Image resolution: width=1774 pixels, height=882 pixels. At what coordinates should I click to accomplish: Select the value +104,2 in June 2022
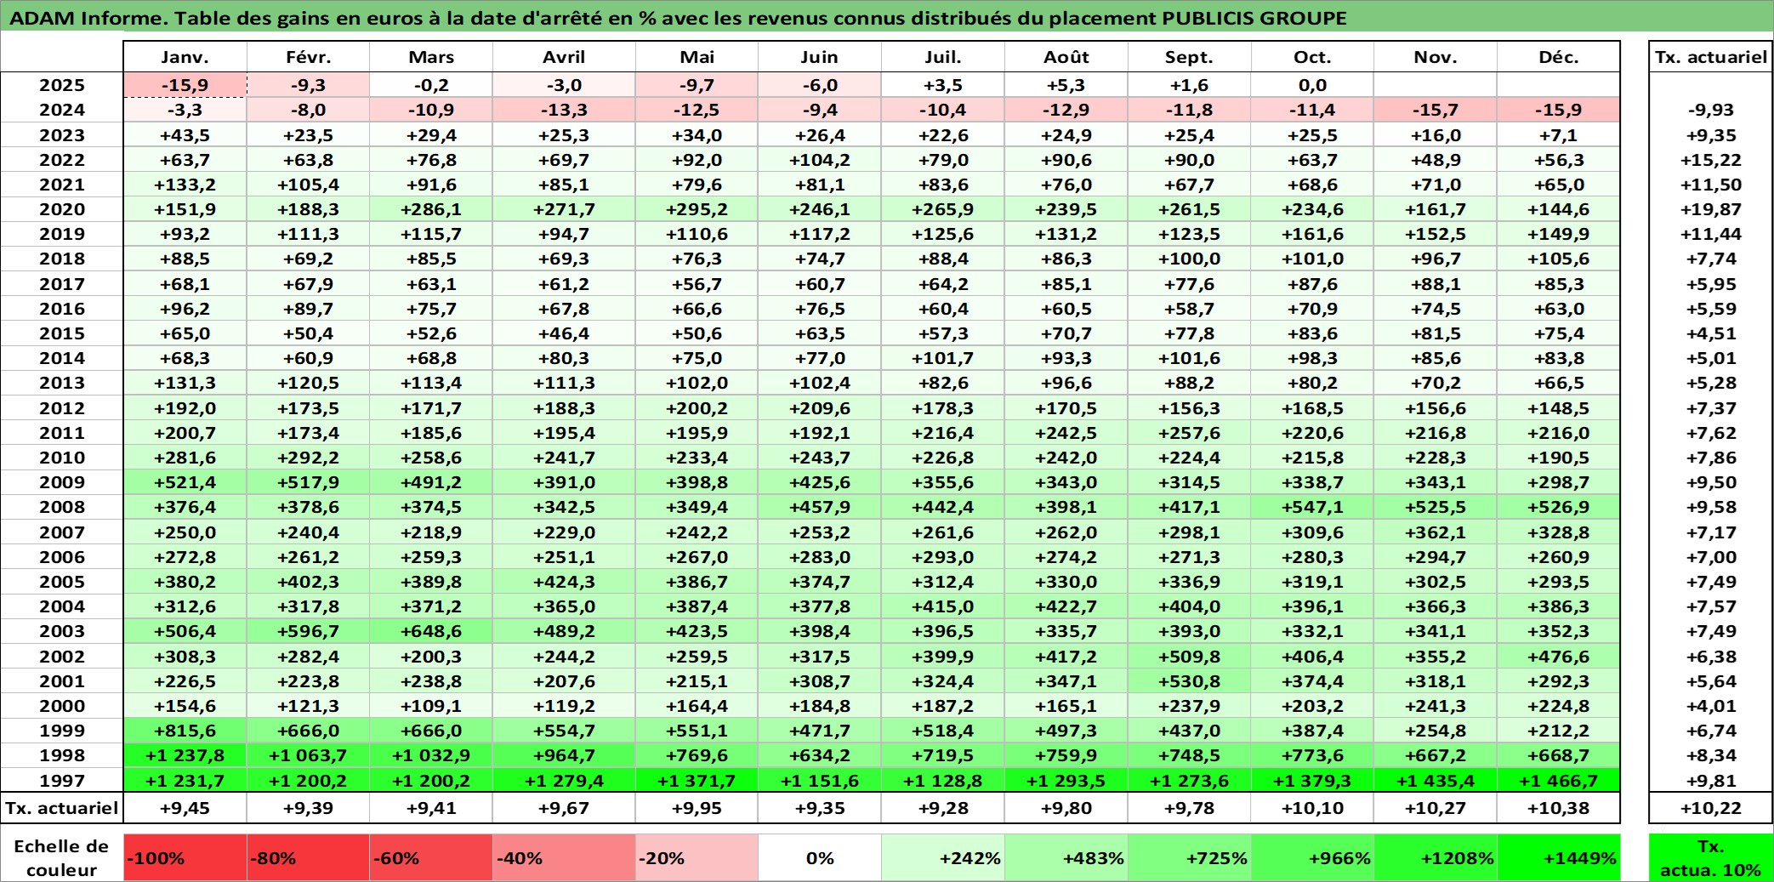click(x=820, y=160)
